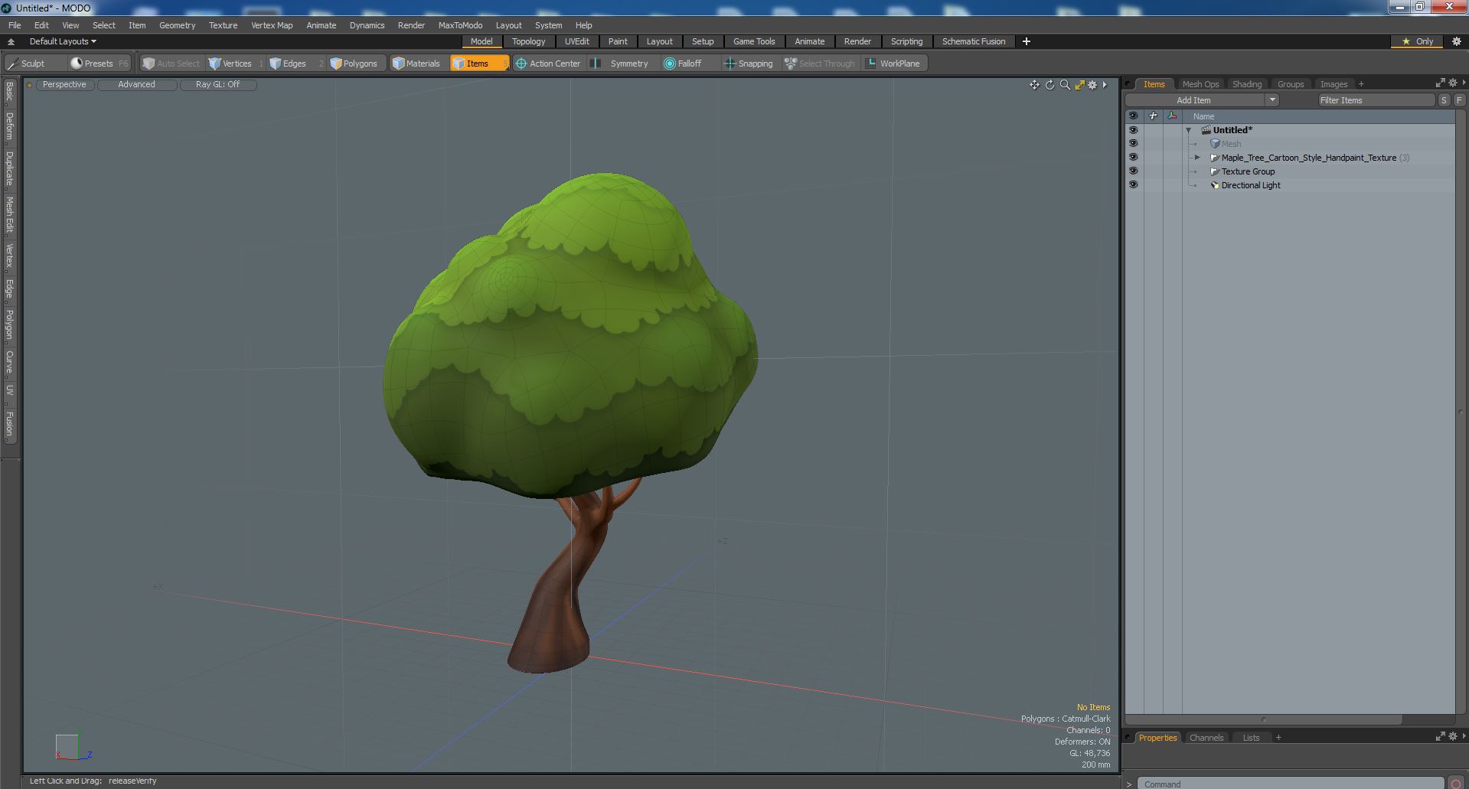Open the Deform sidebar tab
The width and height of the screenshot is (1469, 789).
[x=10, y=126]
